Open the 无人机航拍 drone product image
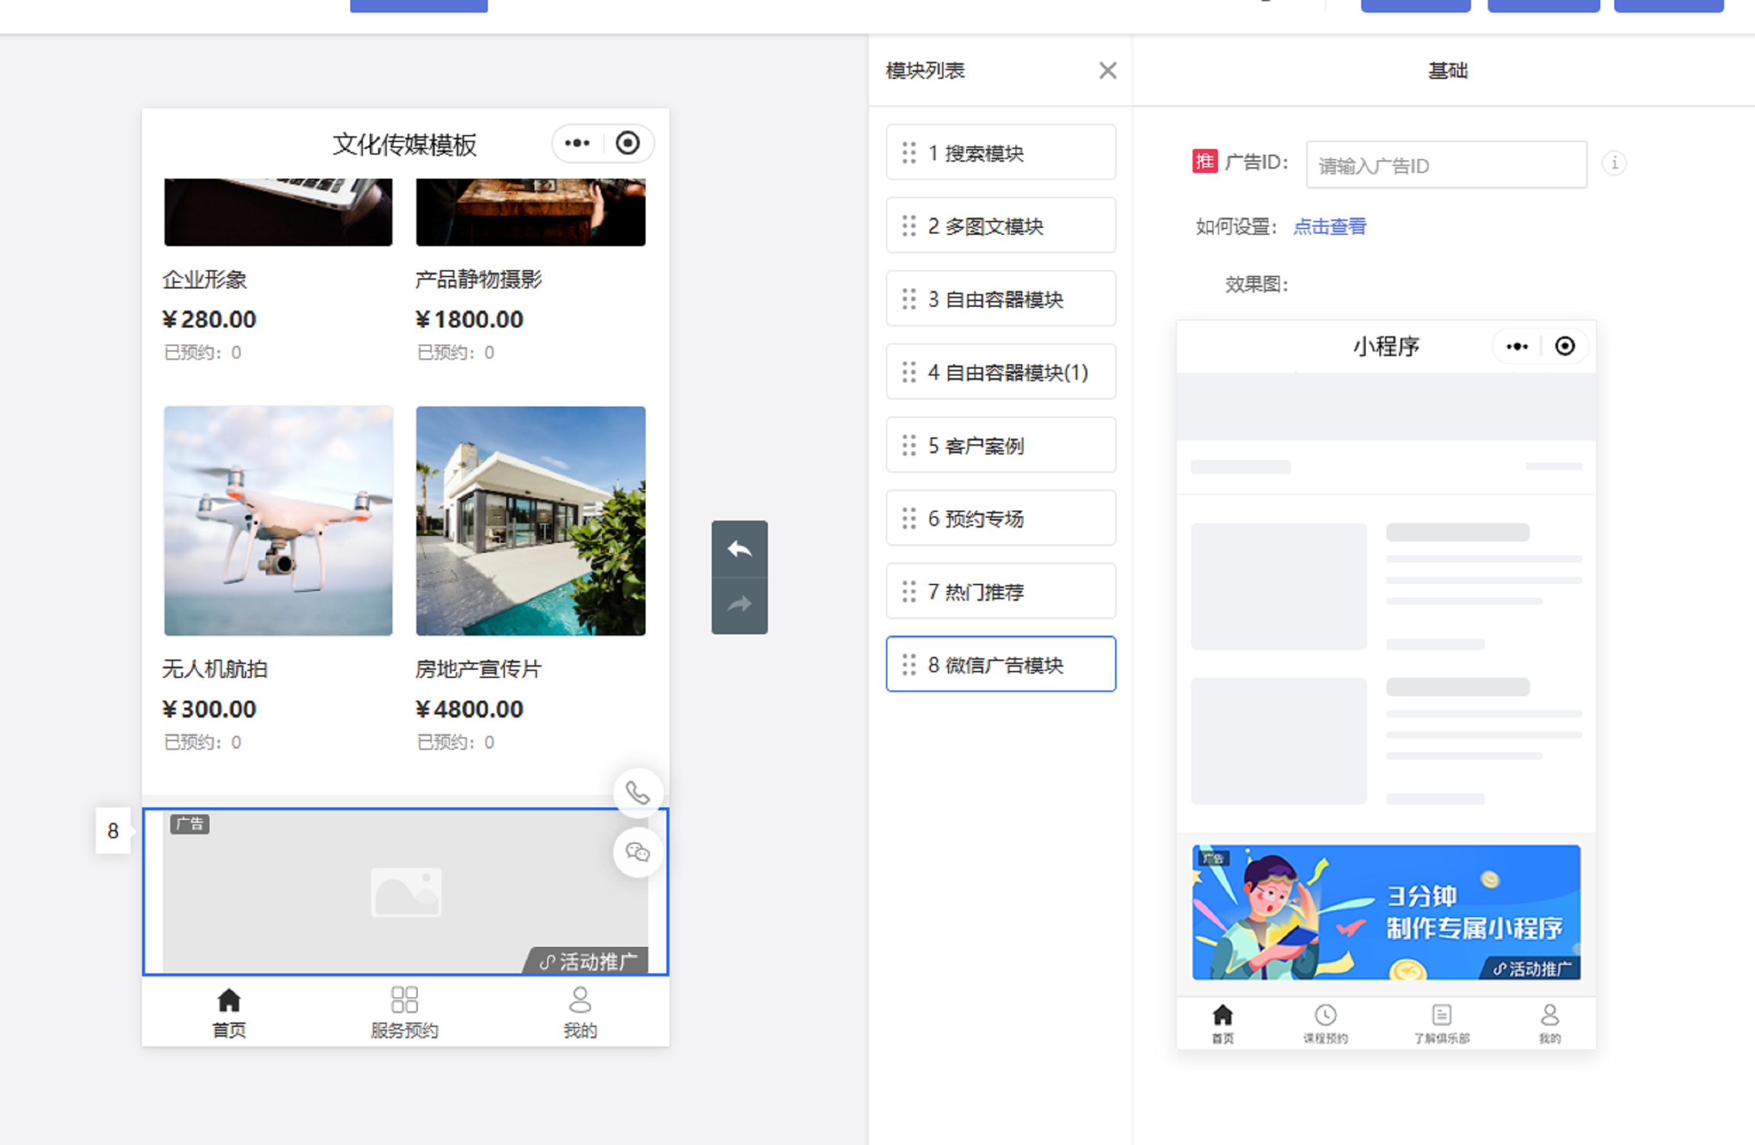 click(278, 520)
